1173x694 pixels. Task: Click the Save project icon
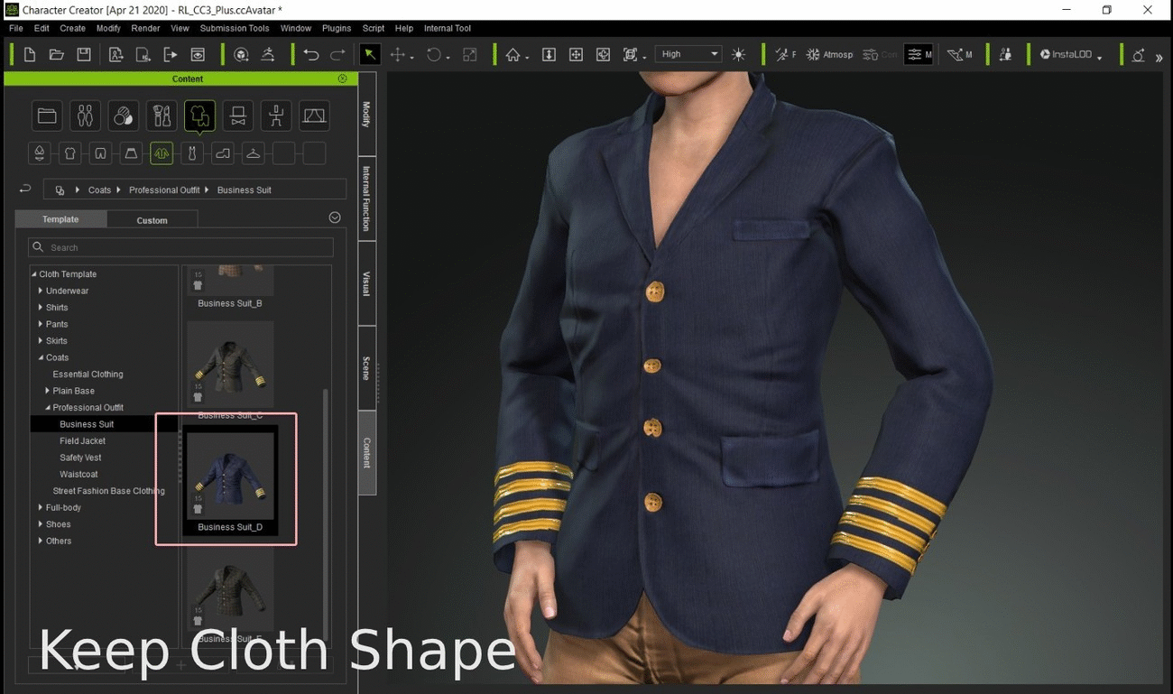[x=84, y=55]
